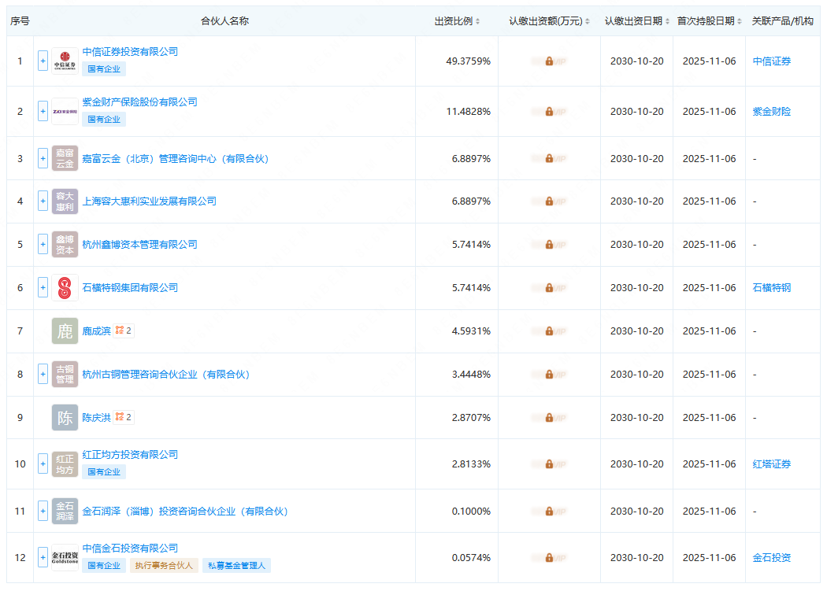Image resolution: width=827 pixels, height=591 pixels.
Task: Open 鹿成滨 profile link
Action: click(x=97, y=331)
